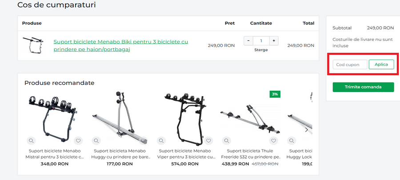
Task: Click the quantity number field in cart
Action: point(261,40)
